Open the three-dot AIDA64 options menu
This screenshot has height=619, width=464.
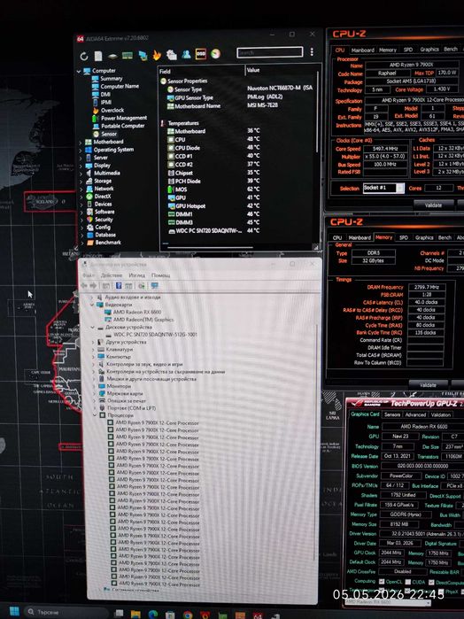(312, 51)
